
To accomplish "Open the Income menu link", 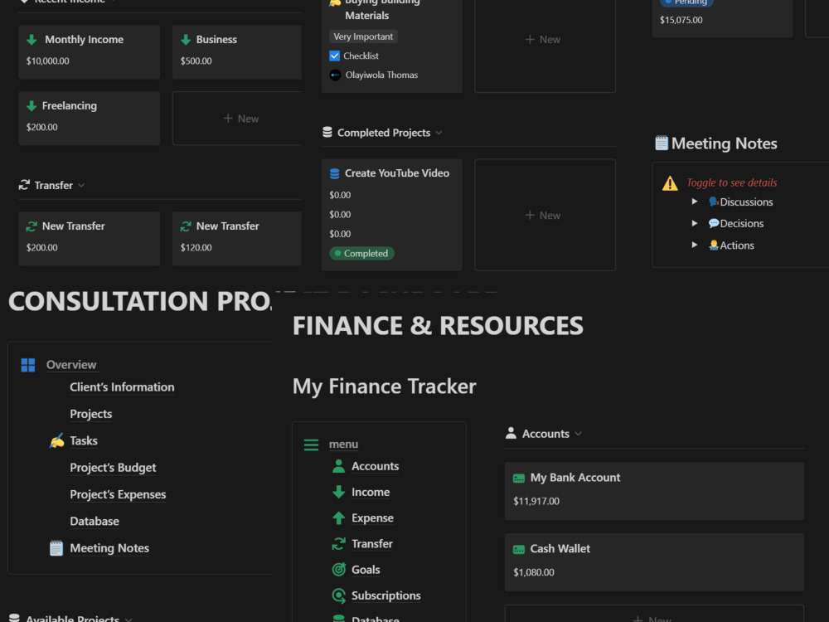I will [x=371, y=492].
